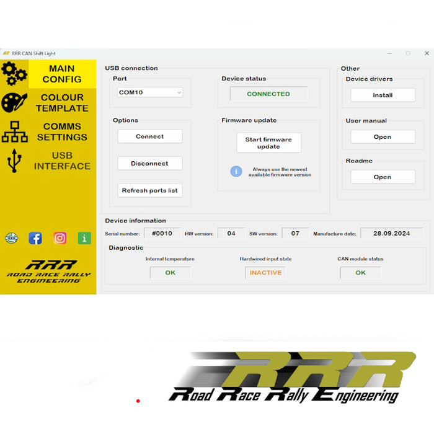Click the paint palette Colour Template icon
Image resolution: width=434 pixels, height=434 pixels.
coord(14,103)
